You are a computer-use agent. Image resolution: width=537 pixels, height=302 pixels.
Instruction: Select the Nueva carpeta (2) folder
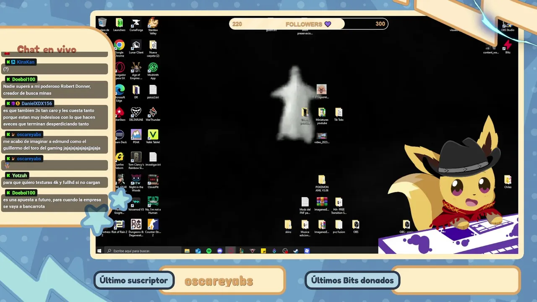(153, 48)
